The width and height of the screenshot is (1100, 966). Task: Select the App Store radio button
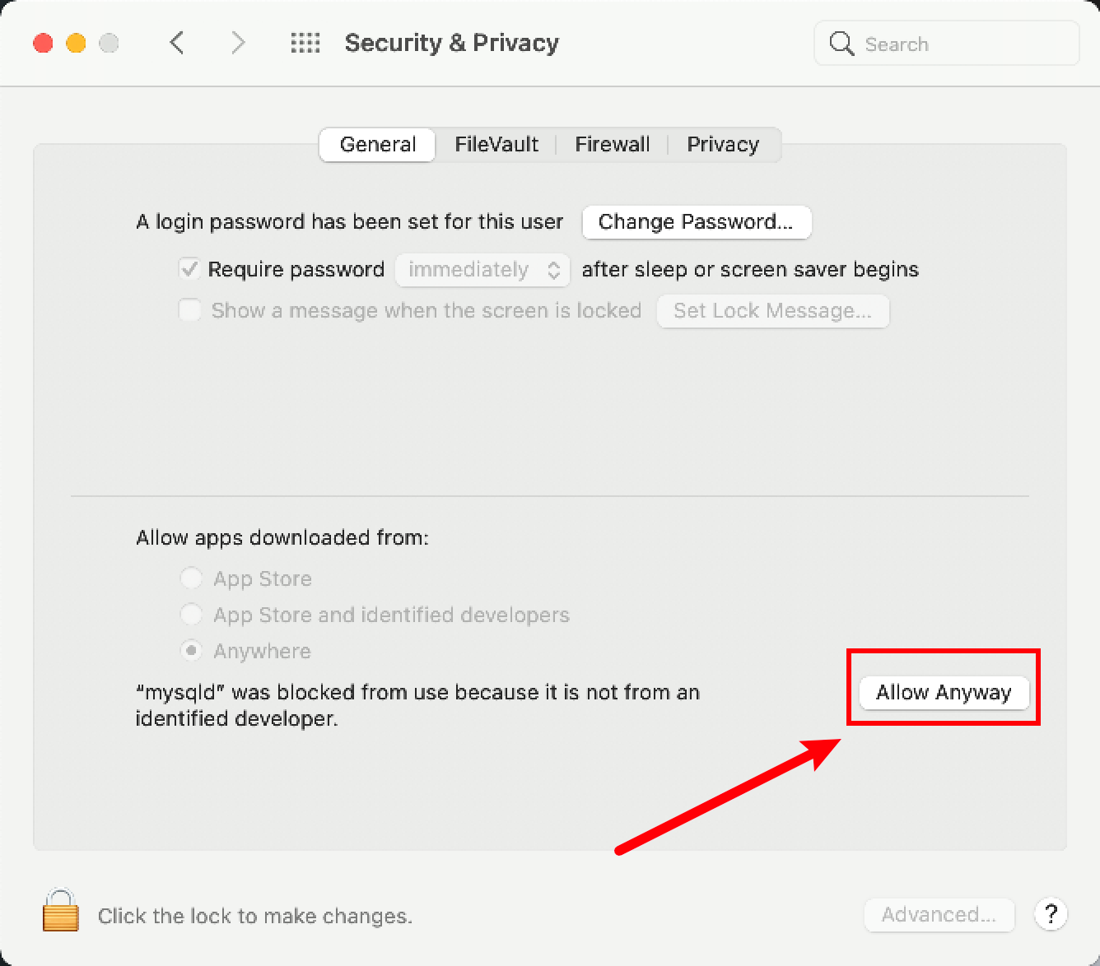point(191,578)
